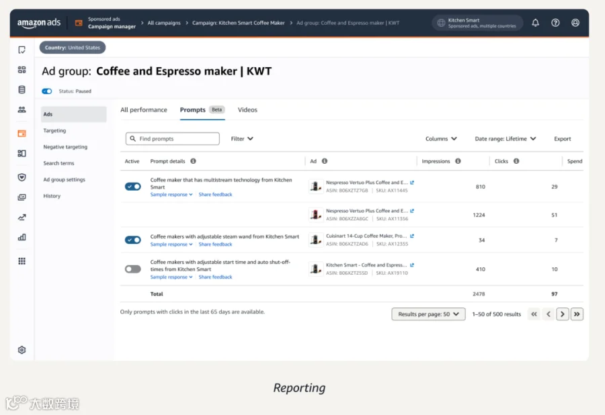The width and height of the screenshot is (605, 415).
Task: Switch to the All performance tab
Action: (144, 110)
